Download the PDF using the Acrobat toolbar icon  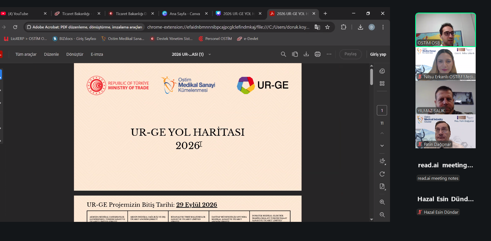tap(306, 54)
